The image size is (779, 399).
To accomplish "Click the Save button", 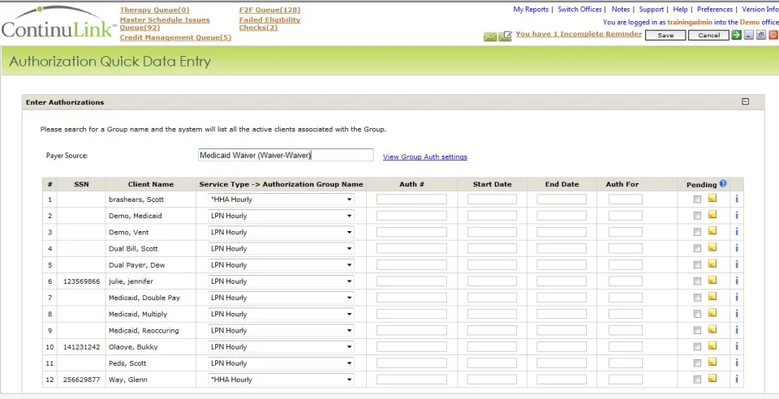I will coord(665,35).
